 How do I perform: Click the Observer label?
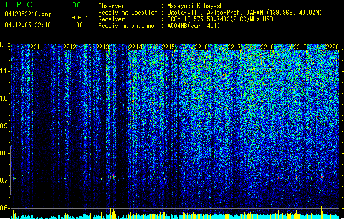point(111,6)
